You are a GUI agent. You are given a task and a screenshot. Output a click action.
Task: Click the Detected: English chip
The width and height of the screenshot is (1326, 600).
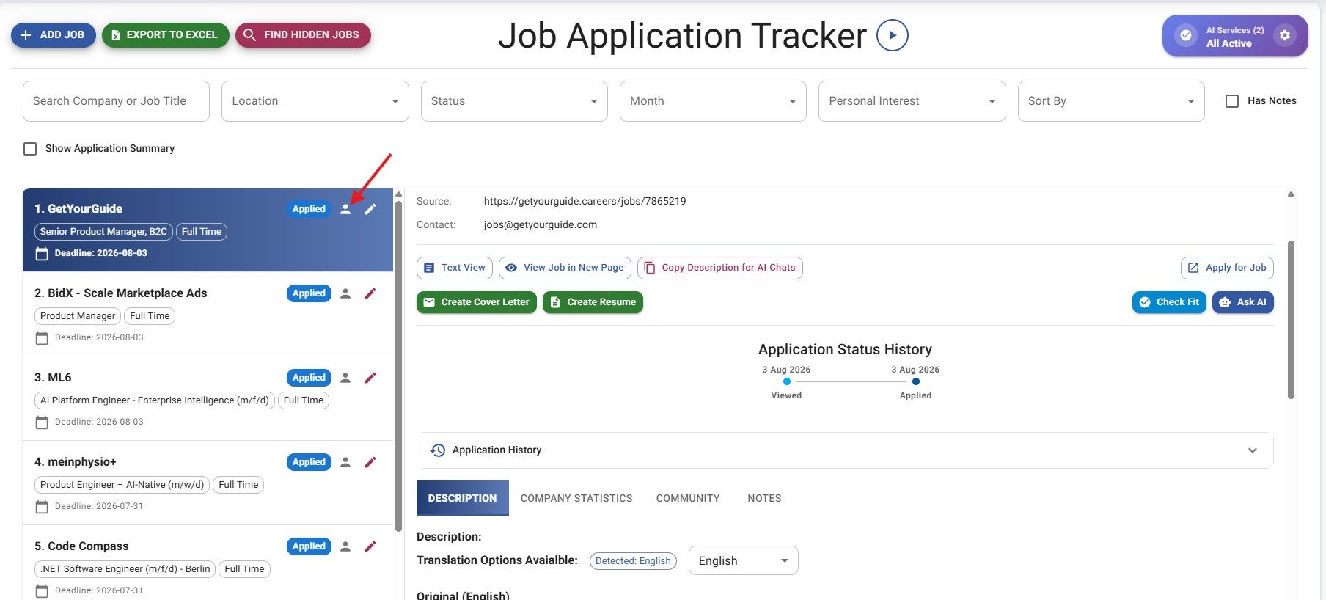coord(633,561)
